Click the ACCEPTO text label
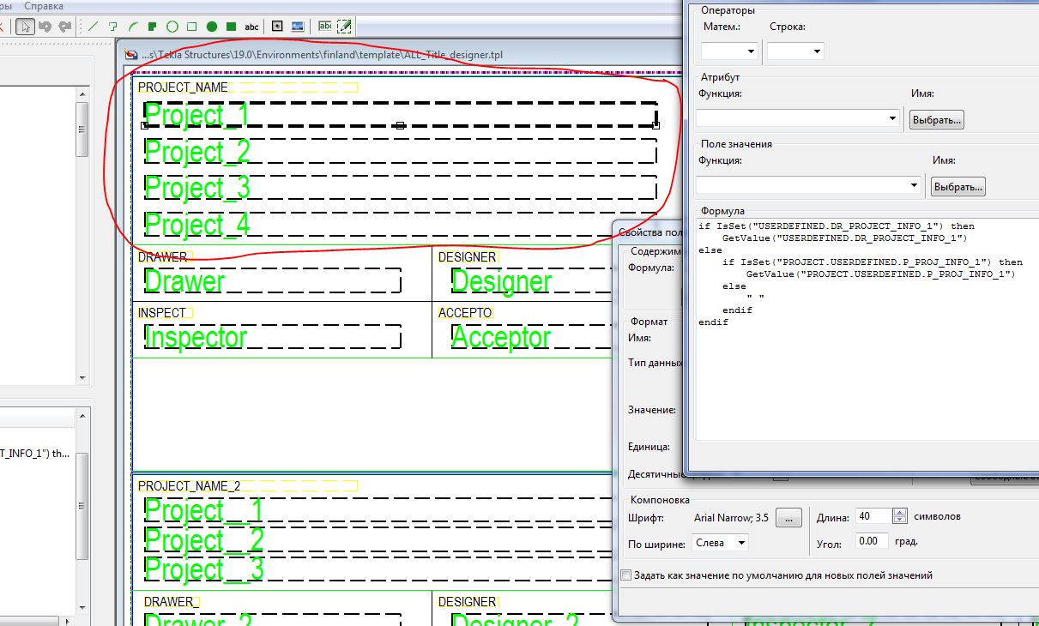The image size is (1039, 626). [x=465, y=313]
